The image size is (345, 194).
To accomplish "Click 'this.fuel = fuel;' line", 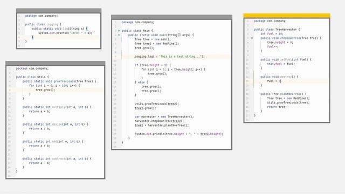I will (x=281, y=64).
